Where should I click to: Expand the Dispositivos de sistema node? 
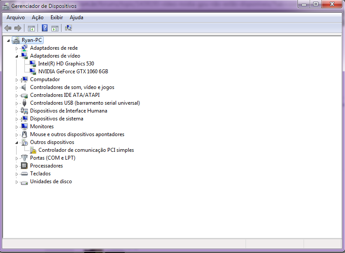17,119
